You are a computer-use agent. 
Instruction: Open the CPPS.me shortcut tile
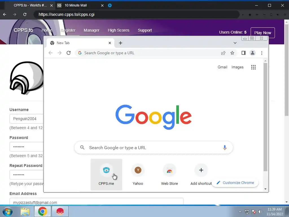coord(106,174)
